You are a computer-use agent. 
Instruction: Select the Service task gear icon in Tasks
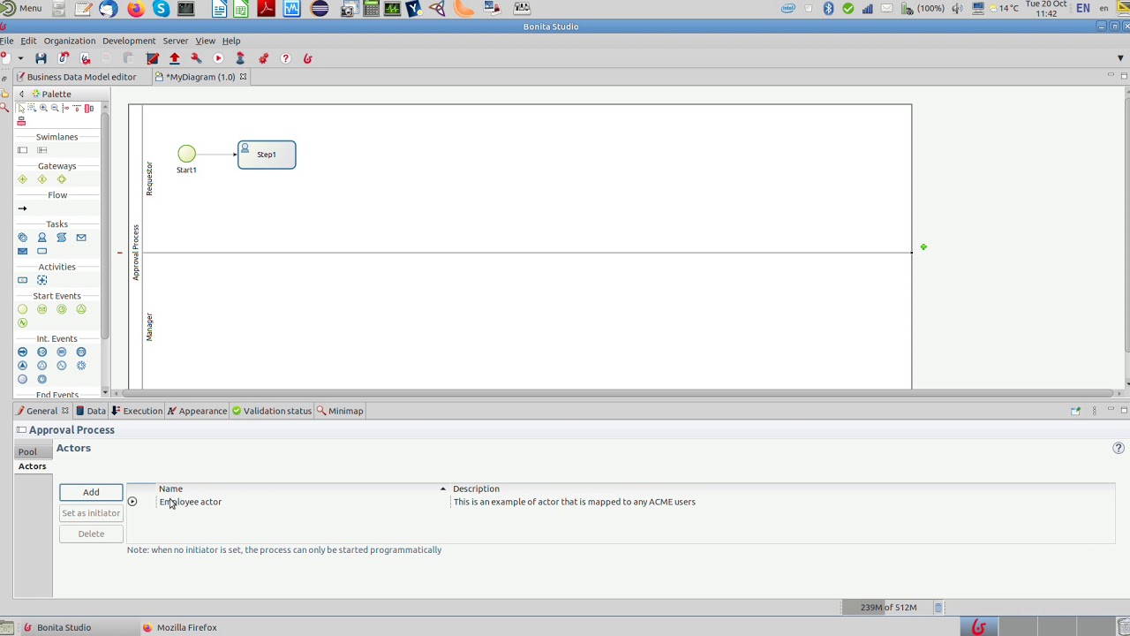click(23, 238)
